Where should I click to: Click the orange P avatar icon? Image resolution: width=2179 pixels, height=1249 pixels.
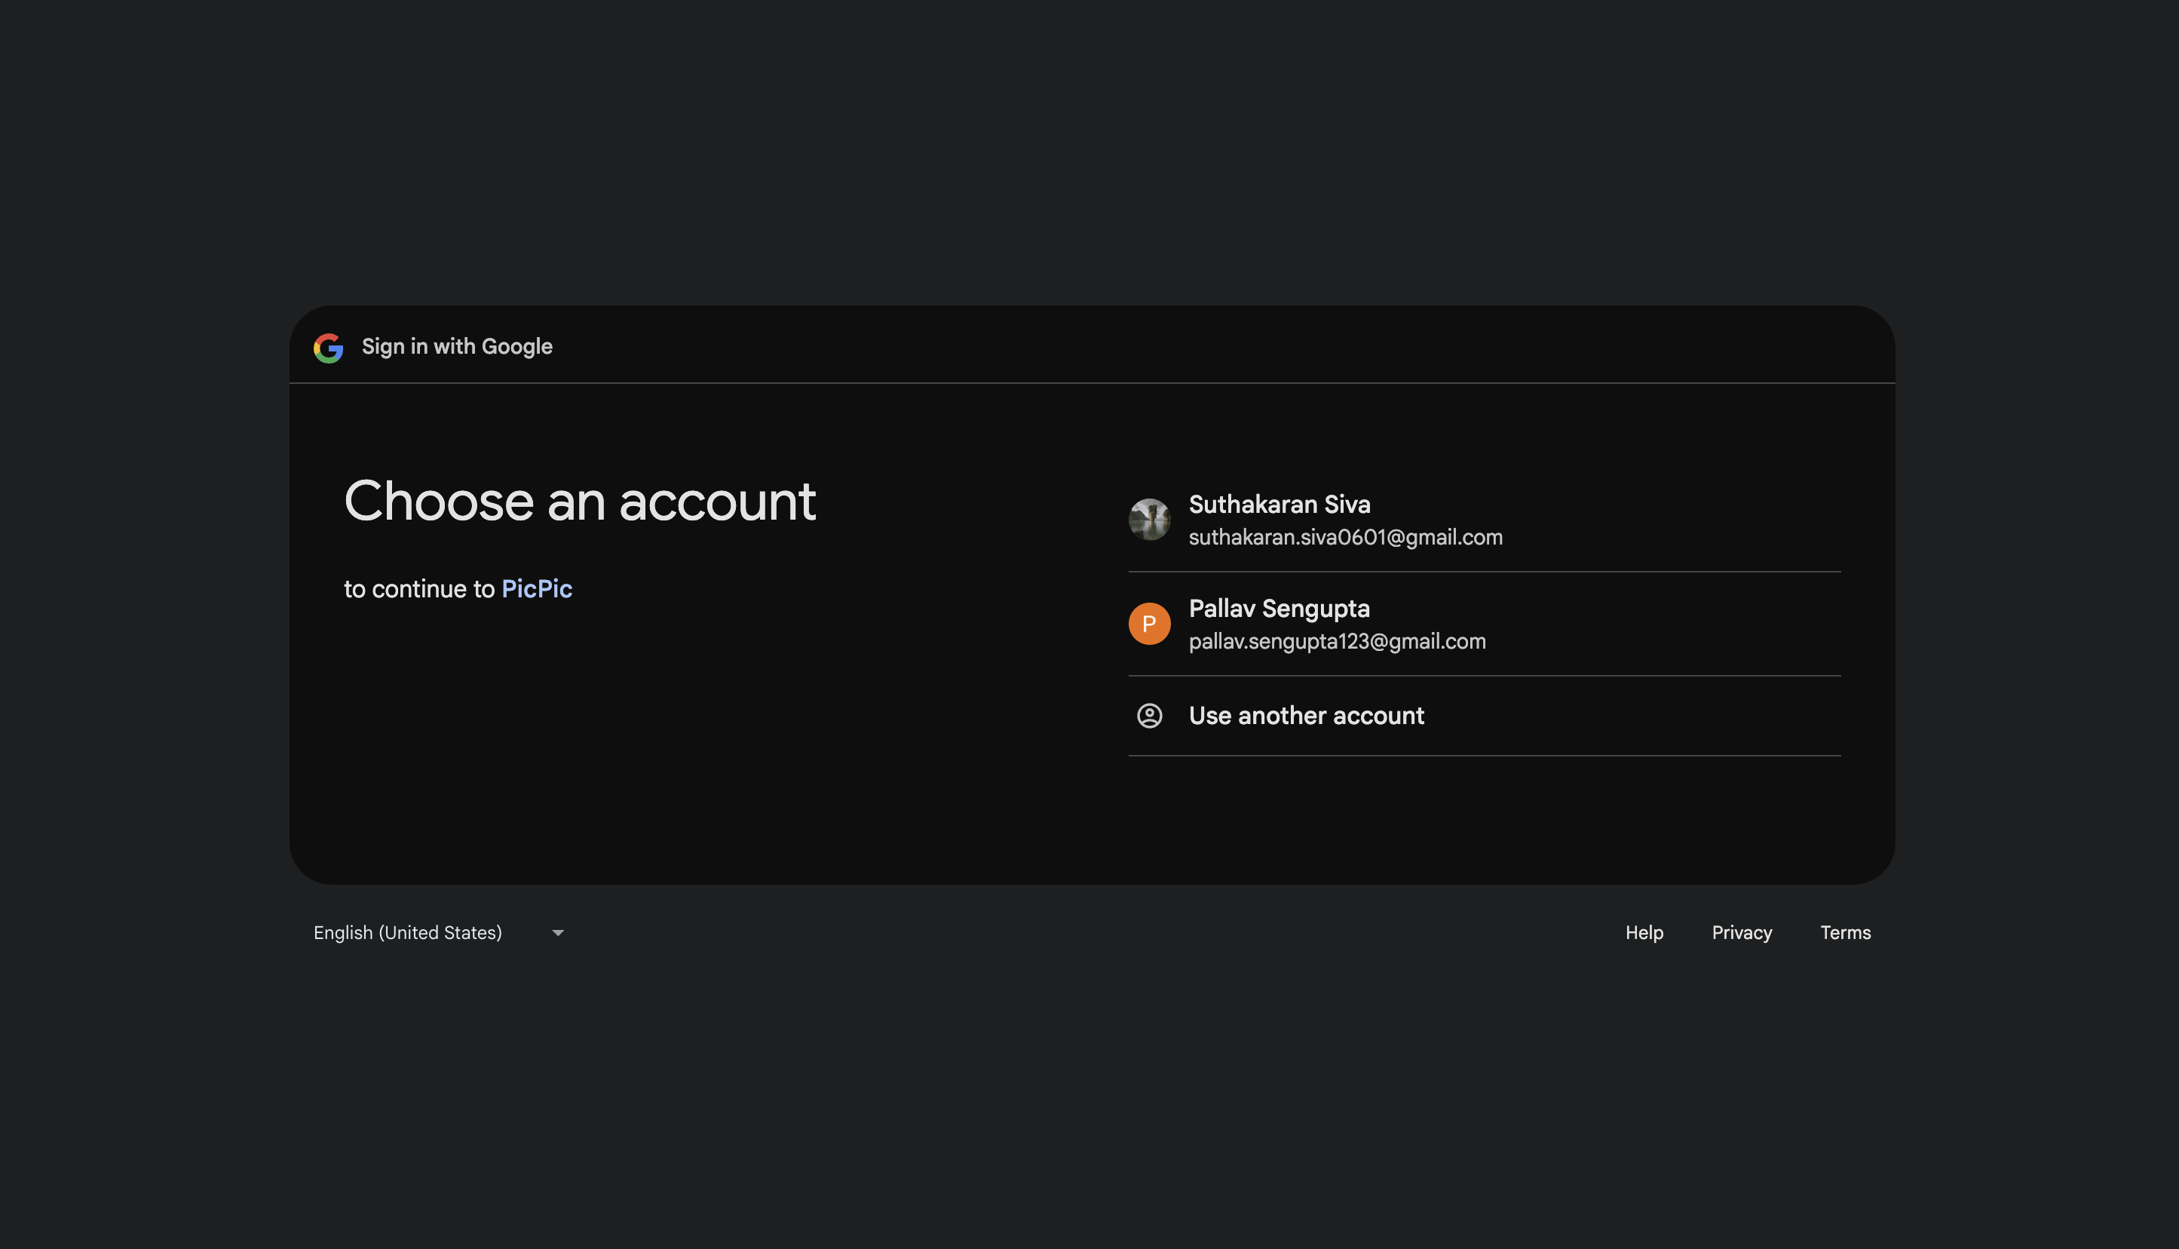pos(1149,624)
